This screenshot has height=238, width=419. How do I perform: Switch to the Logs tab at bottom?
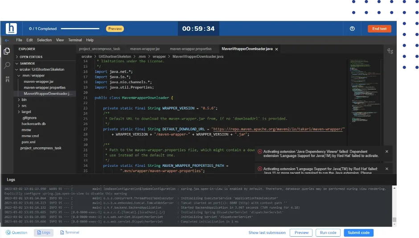(x=44, y=233)
